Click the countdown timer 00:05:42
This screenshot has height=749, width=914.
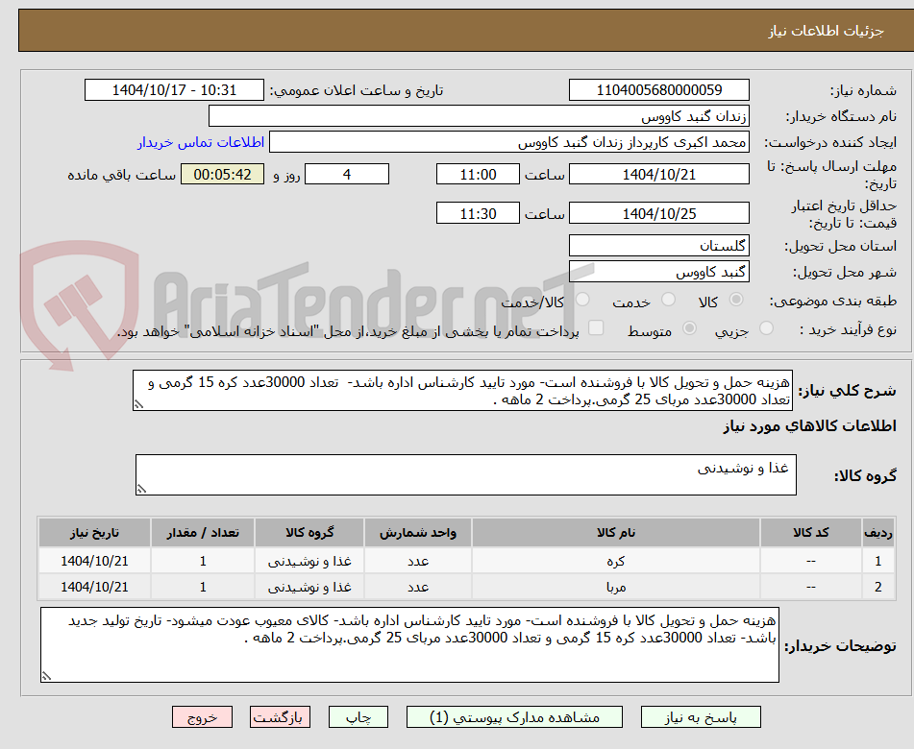(222, 174)
